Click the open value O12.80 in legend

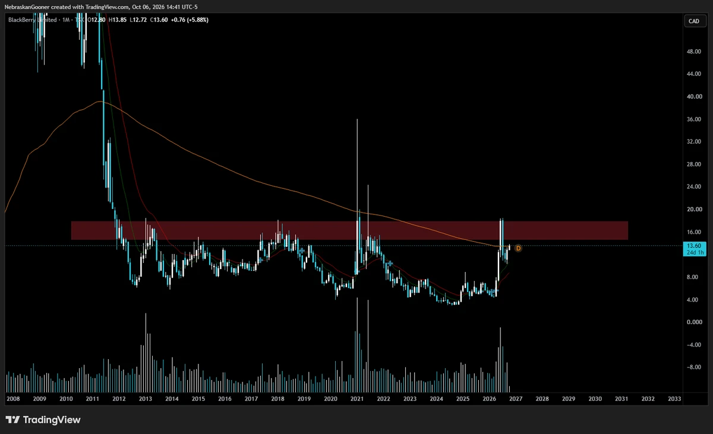click(97, 20)
